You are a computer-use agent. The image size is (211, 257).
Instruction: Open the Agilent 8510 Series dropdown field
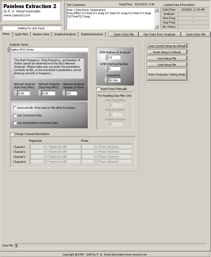49,50
